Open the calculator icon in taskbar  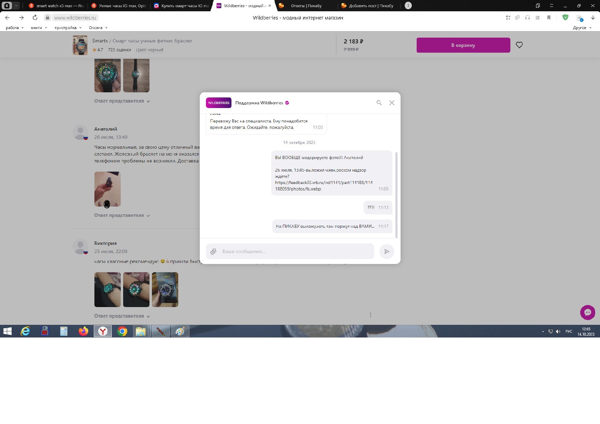64,331
